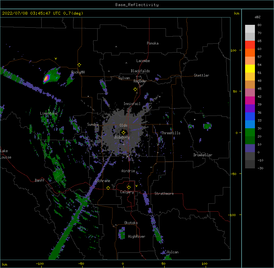Click the Sylvan label
This screenshot has height=268, width=274.
point(124,78)
